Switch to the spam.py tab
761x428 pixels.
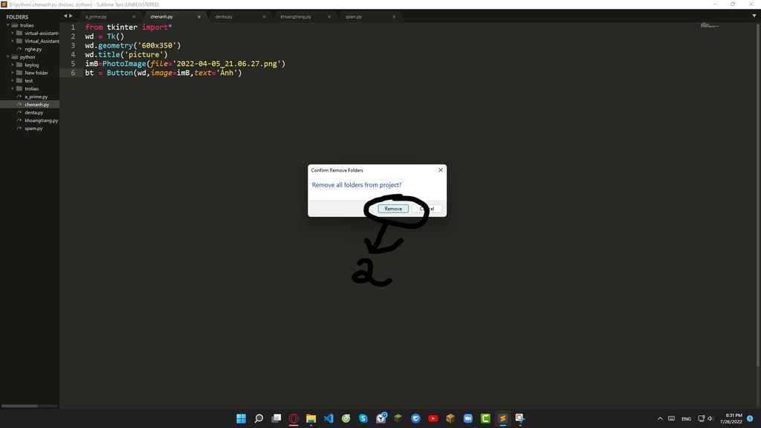[353, 16]
